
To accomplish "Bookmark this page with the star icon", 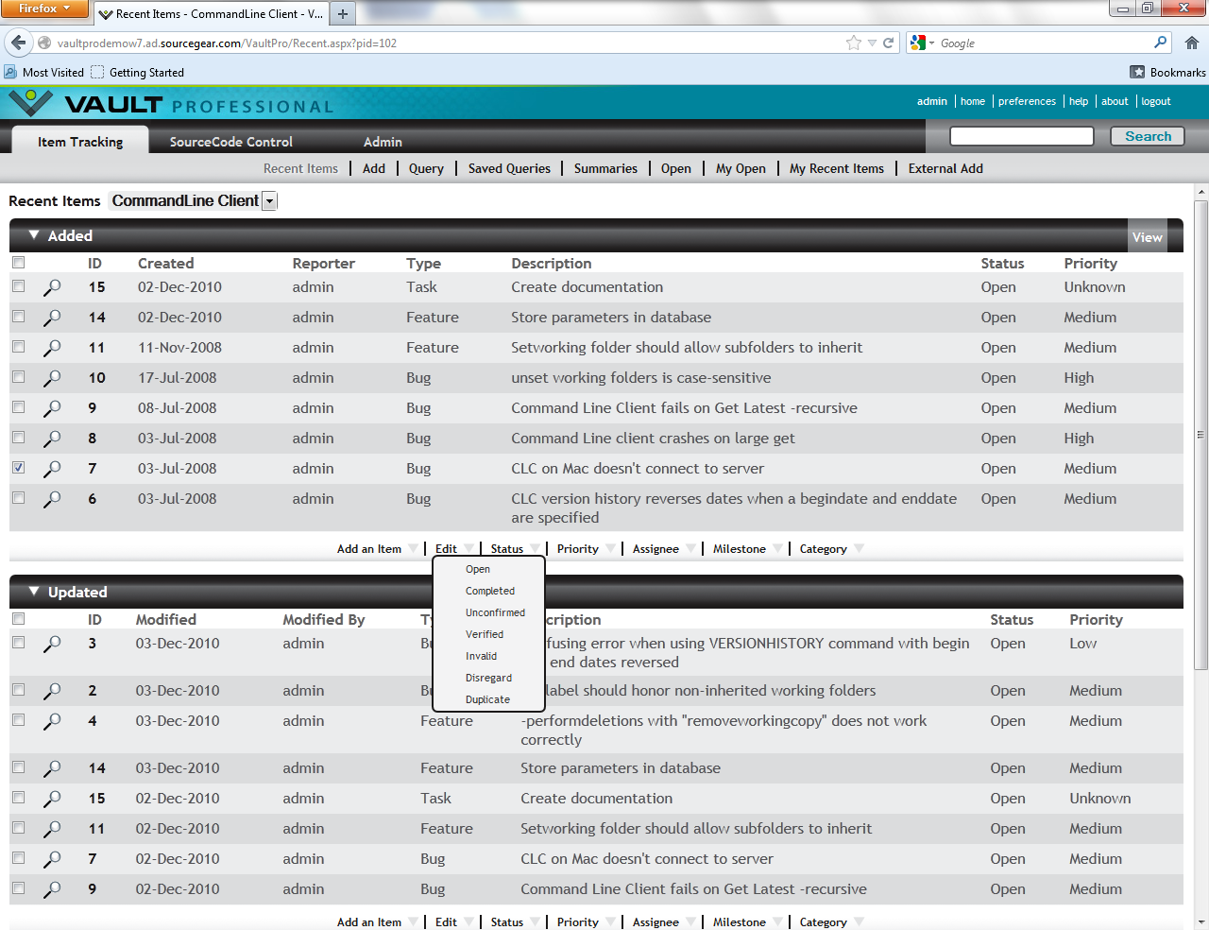I will pos(854,43).
